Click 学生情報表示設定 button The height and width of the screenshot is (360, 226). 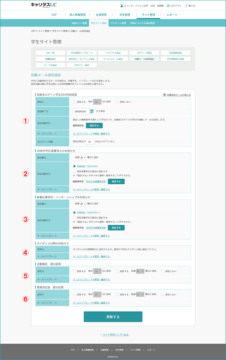(x=176, y=59)
